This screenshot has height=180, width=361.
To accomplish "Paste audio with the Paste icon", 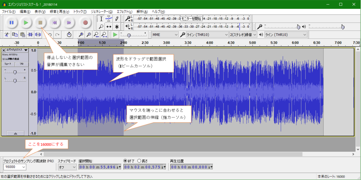I will [x=23, y=35].
